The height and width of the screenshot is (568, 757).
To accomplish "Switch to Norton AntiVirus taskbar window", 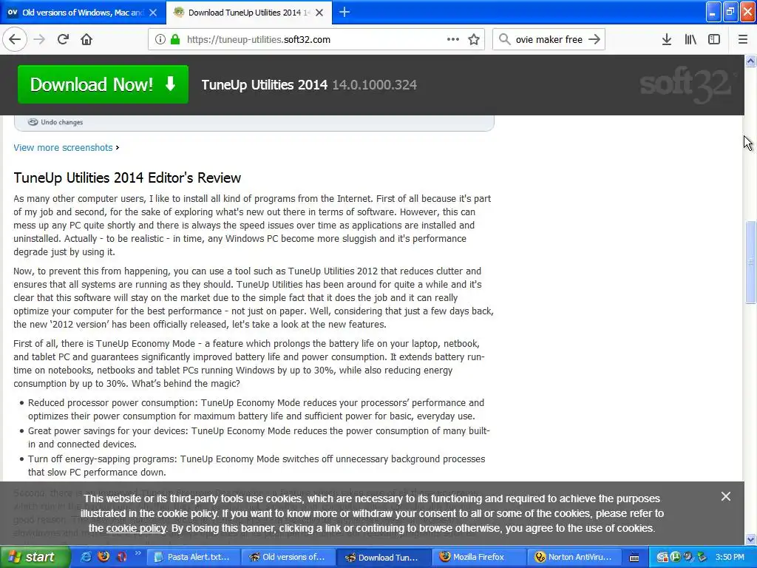I will pyautogui.click(x=573, y=558).
